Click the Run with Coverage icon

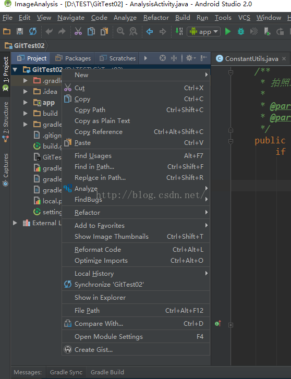click(x=254, y=31)
